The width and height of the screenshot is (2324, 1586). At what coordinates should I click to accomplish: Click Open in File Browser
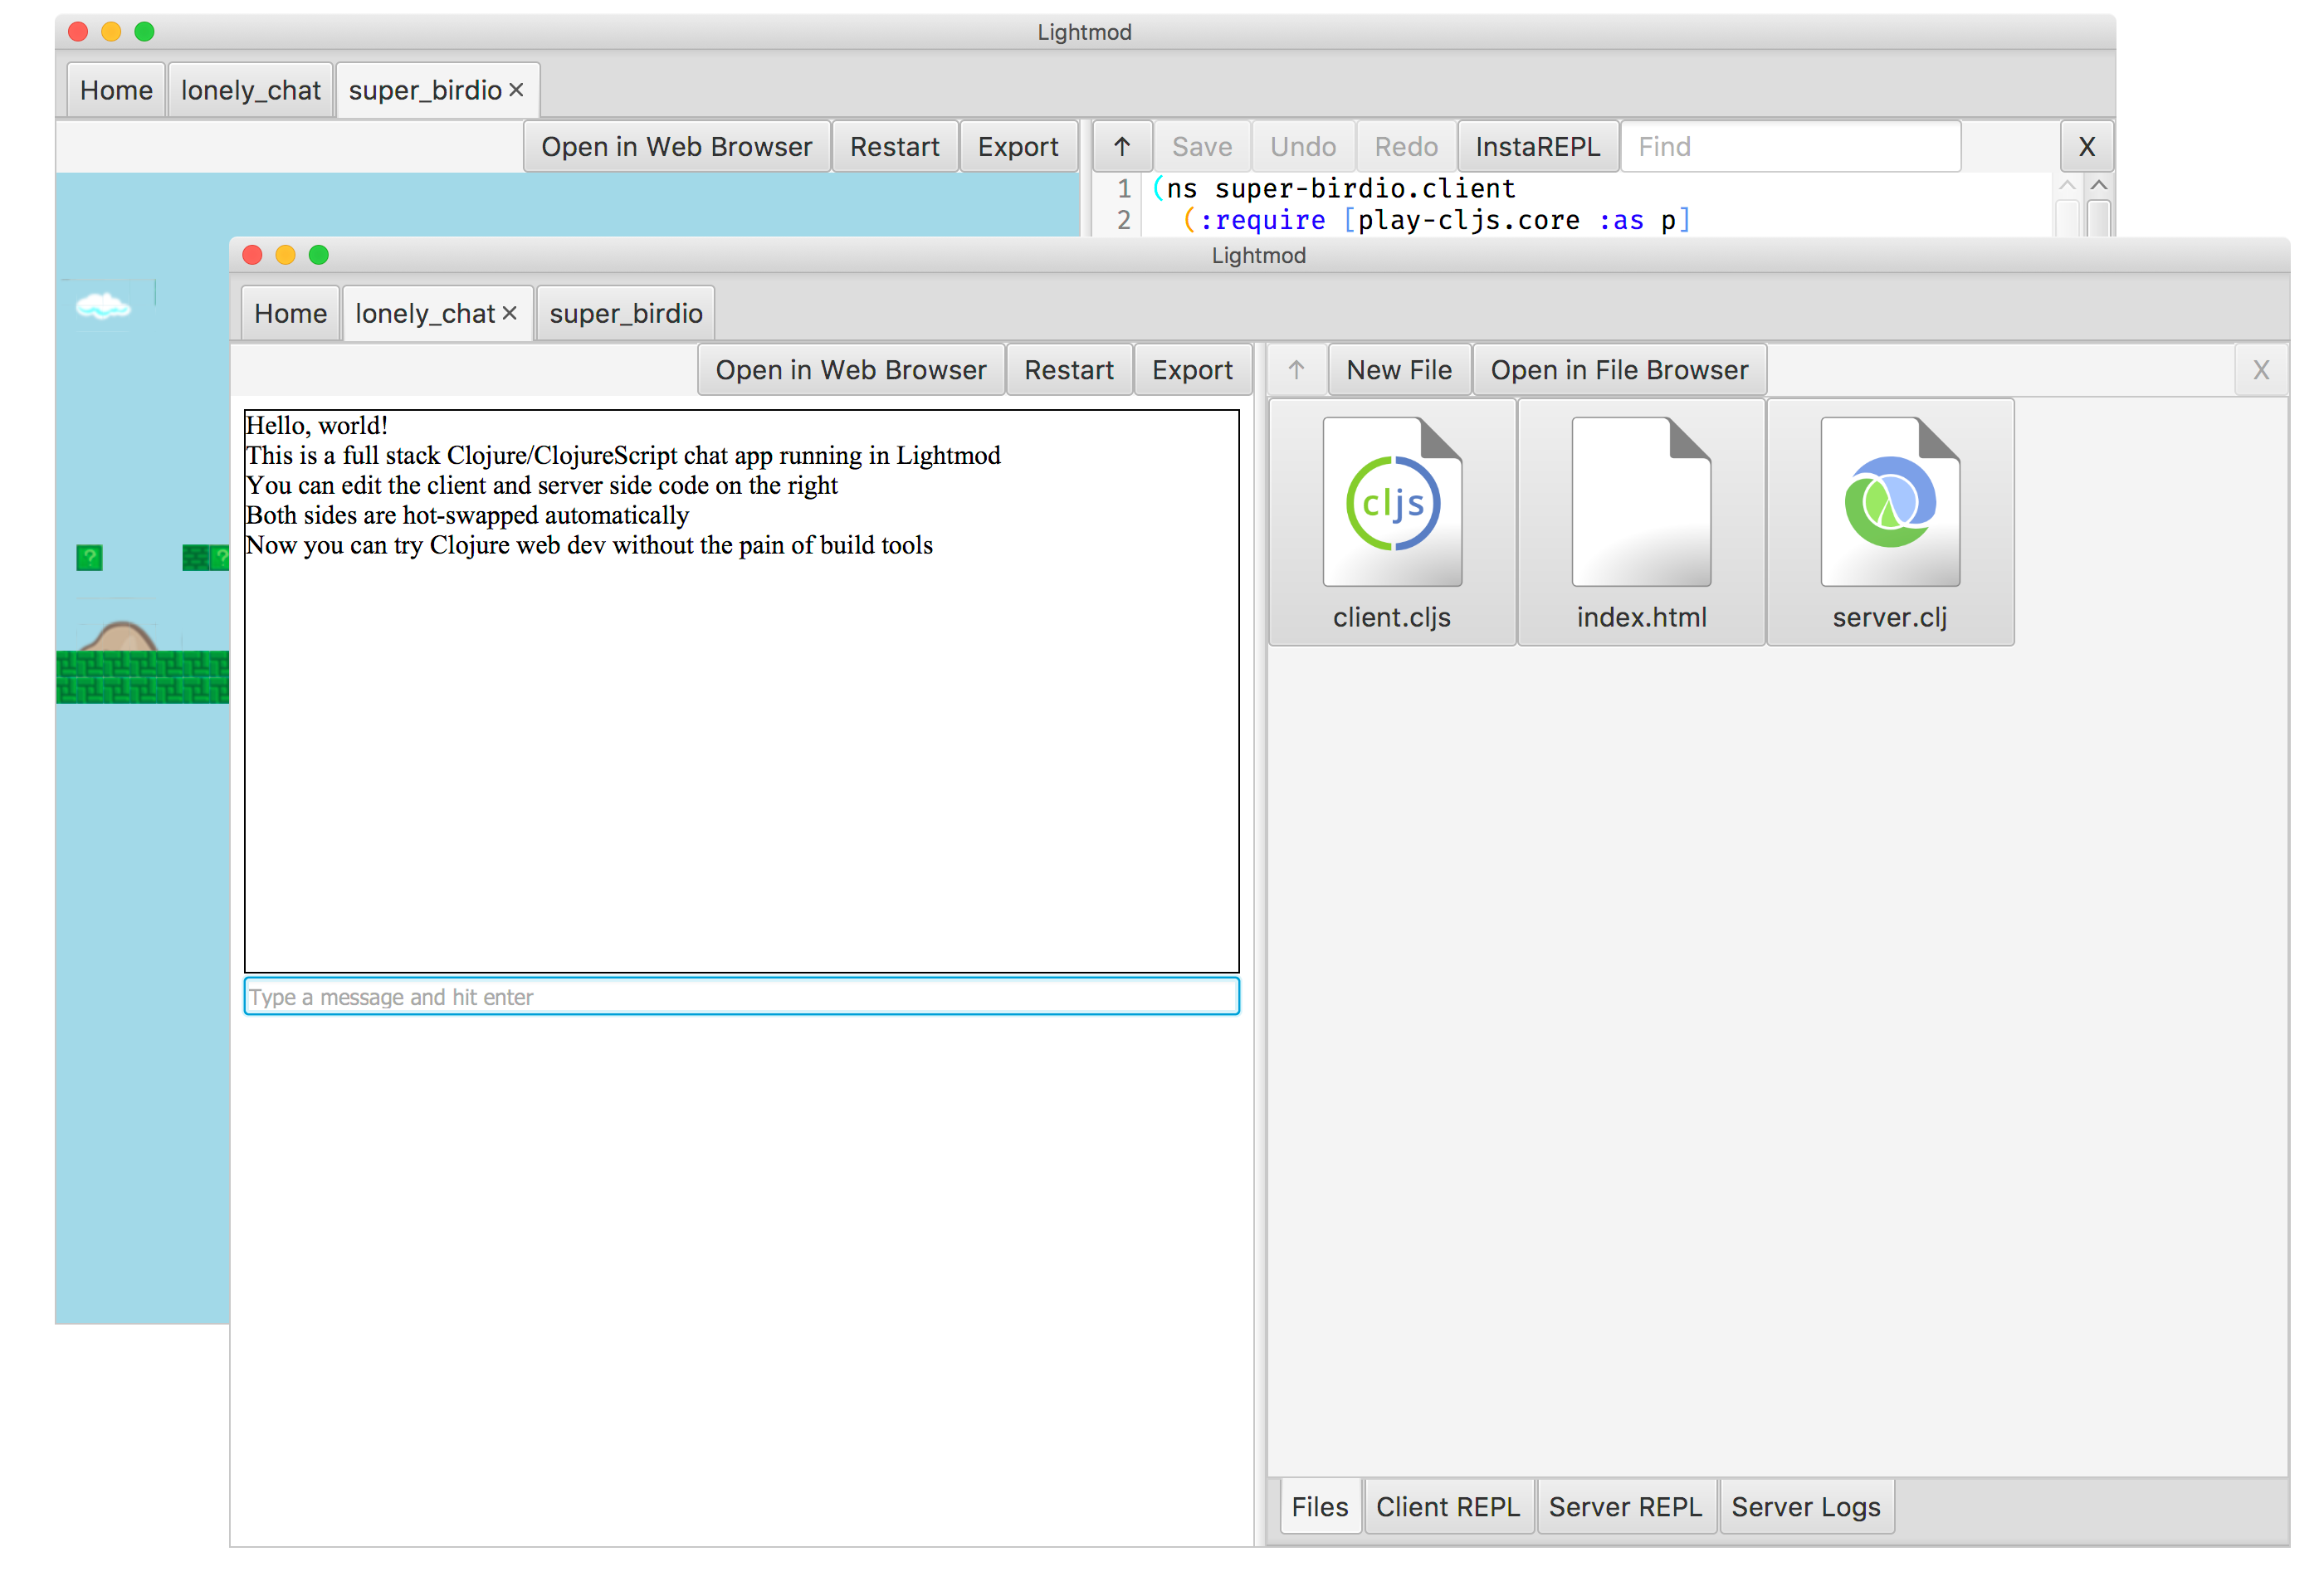pyautogui.click(x=1618, y=370)
